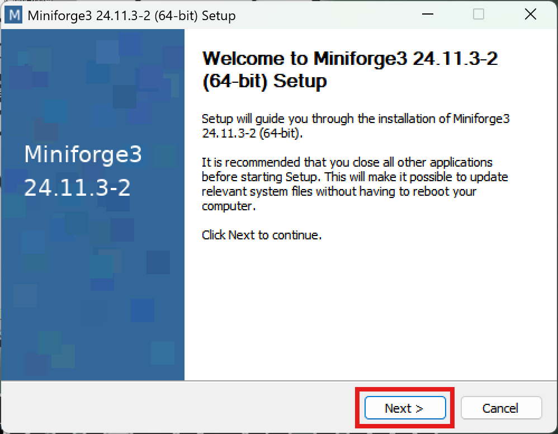Click the 'Miniforge3' text in blue sidebar
This screenshot has height=434, width=558.
(x=83, y=154)
